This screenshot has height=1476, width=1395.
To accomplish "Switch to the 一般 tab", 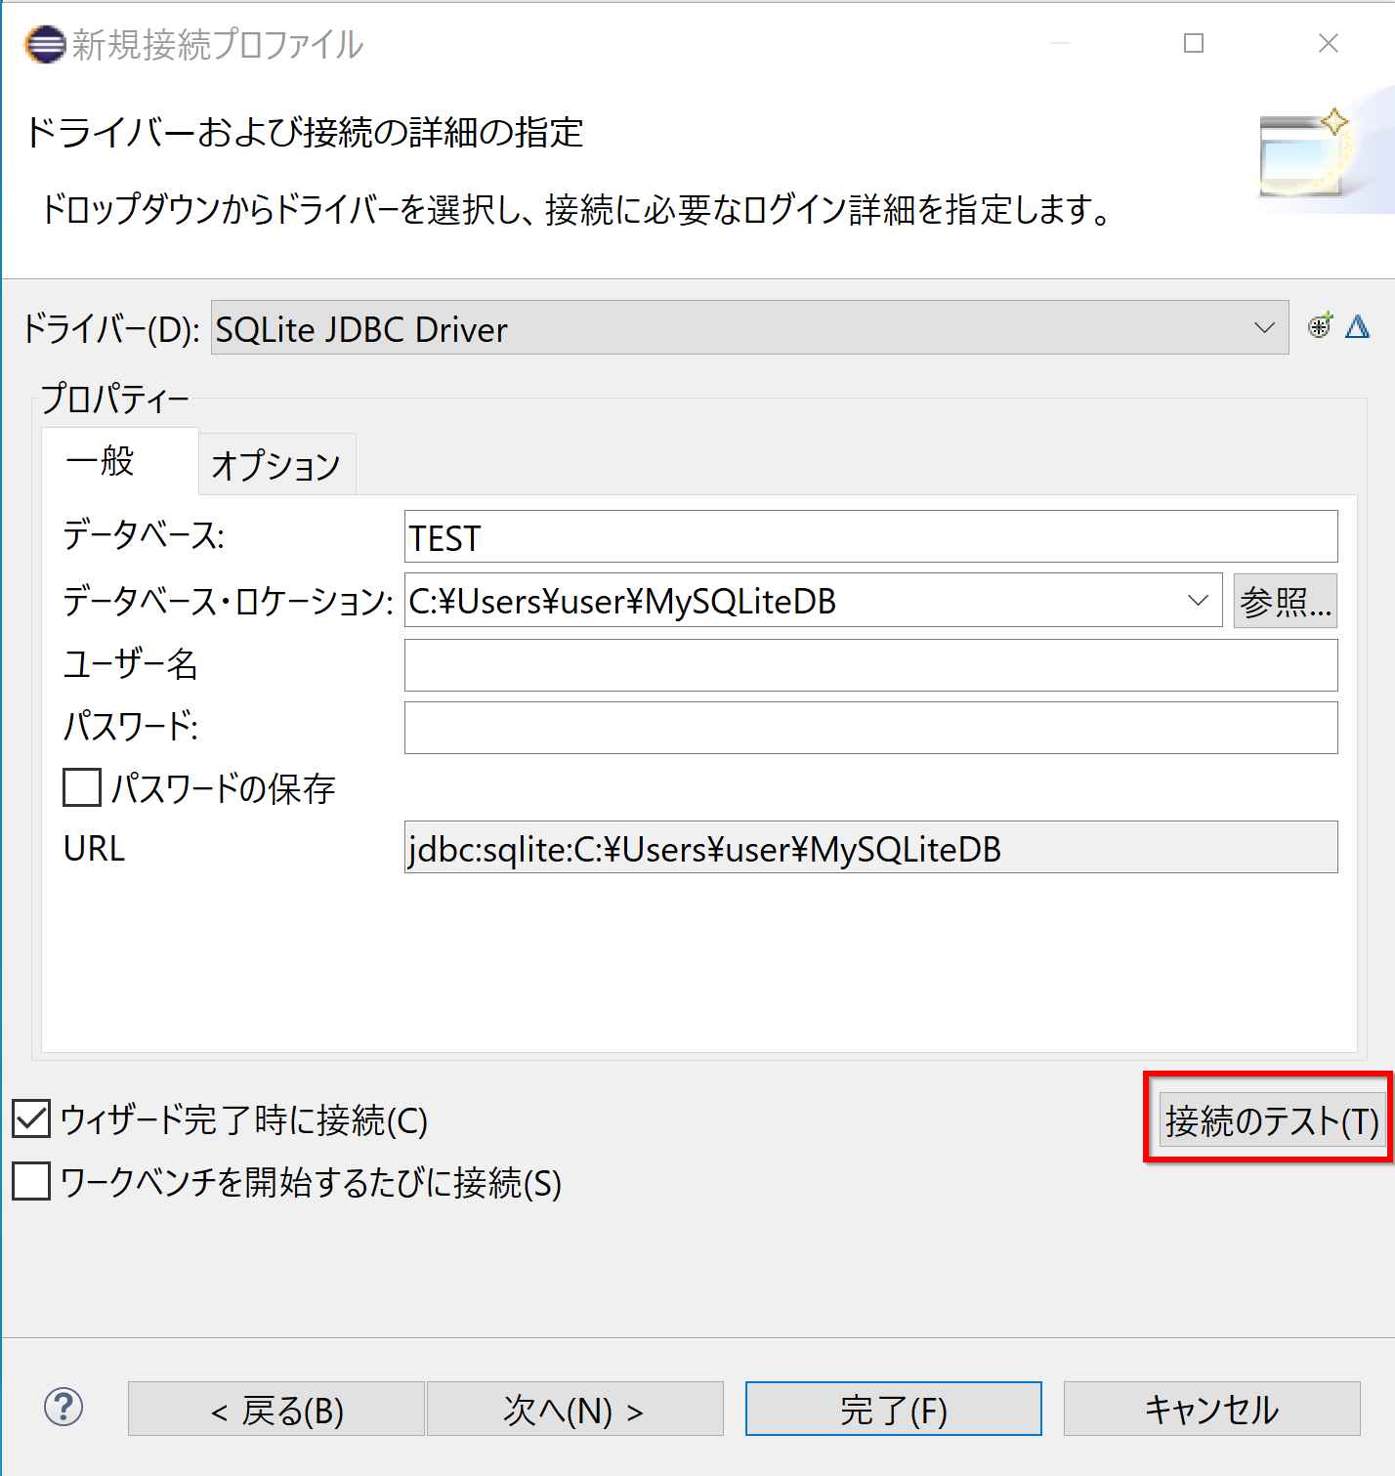I will point(119,461).
